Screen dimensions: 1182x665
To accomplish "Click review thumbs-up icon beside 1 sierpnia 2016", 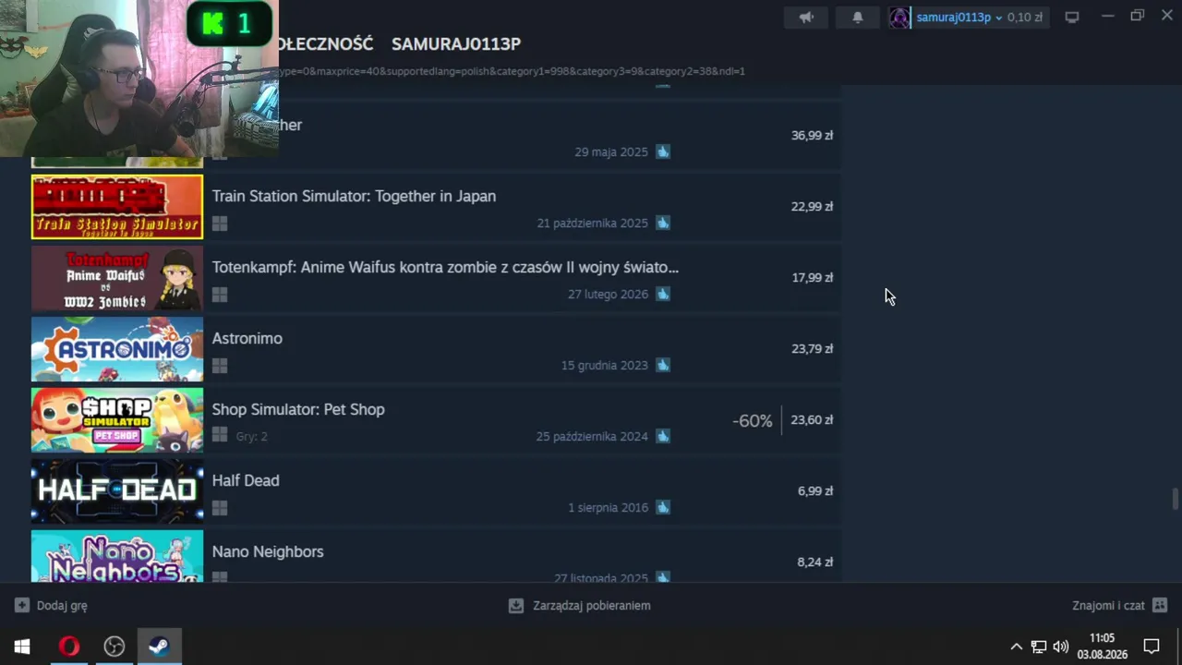I will coord(663,507).
